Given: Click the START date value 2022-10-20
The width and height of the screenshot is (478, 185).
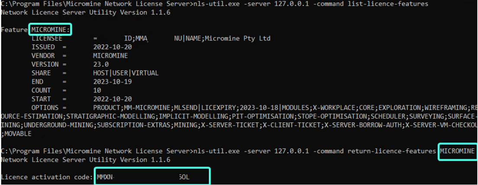Looking at the screenshot, I should pos(112,99).
